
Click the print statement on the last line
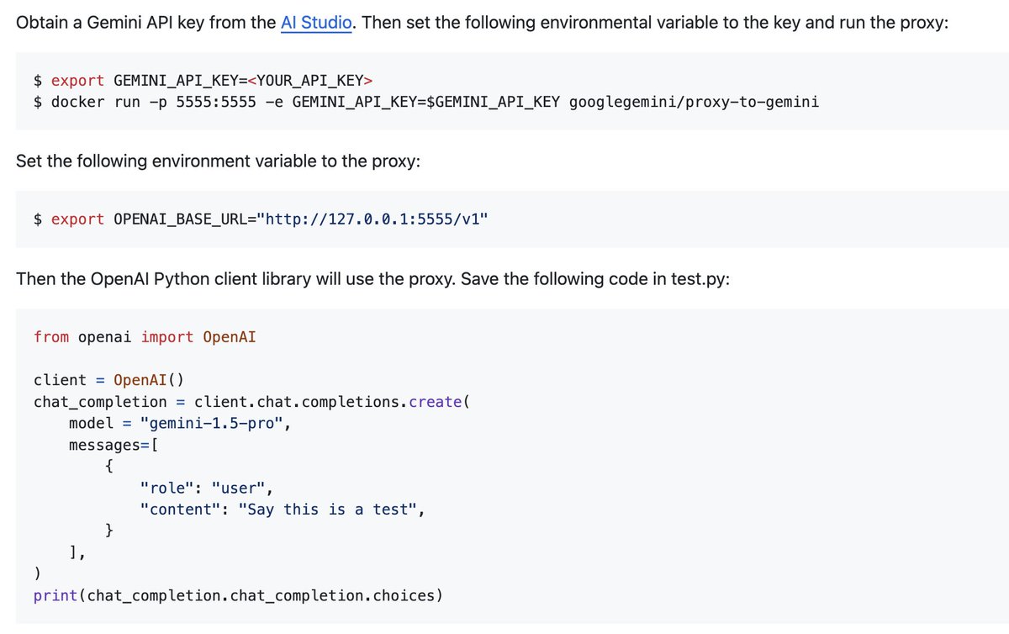point(237,595)
